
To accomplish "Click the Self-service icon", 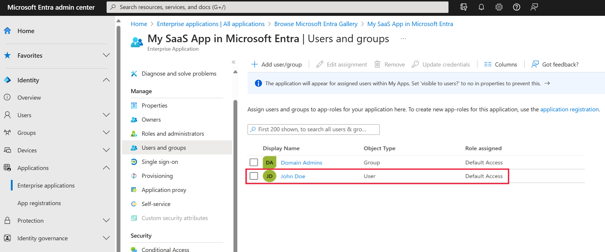I will (134, 204).
